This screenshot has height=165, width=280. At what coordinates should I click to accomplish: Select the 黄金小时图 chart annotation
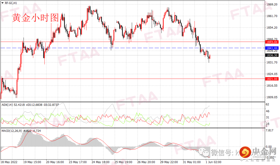[x=35, y=18]
